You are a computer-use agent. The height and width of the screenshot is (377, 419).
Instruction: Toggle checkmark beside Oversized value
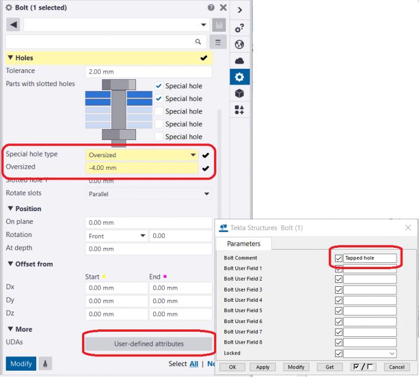pos(205,168)
